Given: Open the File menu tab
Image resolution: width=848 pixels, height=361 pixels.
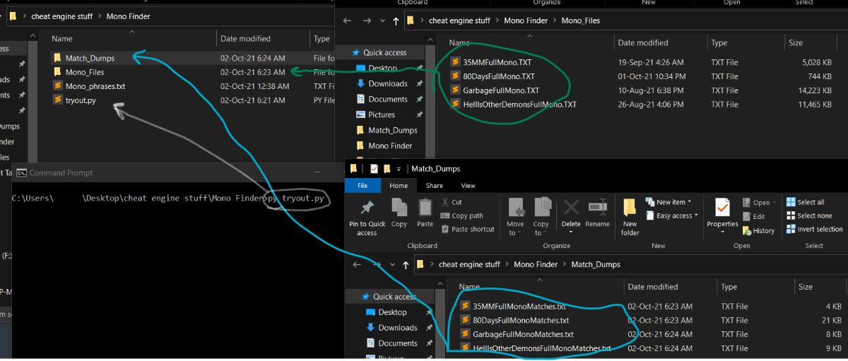Looking at the screenshot, I should click(x=363, y=185).
